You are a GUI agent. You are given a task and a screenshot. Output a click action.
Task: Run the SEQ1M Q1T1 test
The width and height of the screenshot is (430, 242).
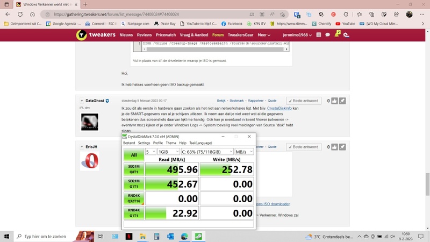point(134,184)
